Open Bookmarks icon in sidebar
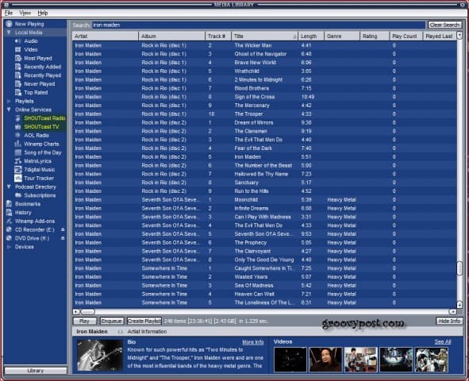Screen dimensions: 469x381 pyautogui.click(x=10, y=204)
